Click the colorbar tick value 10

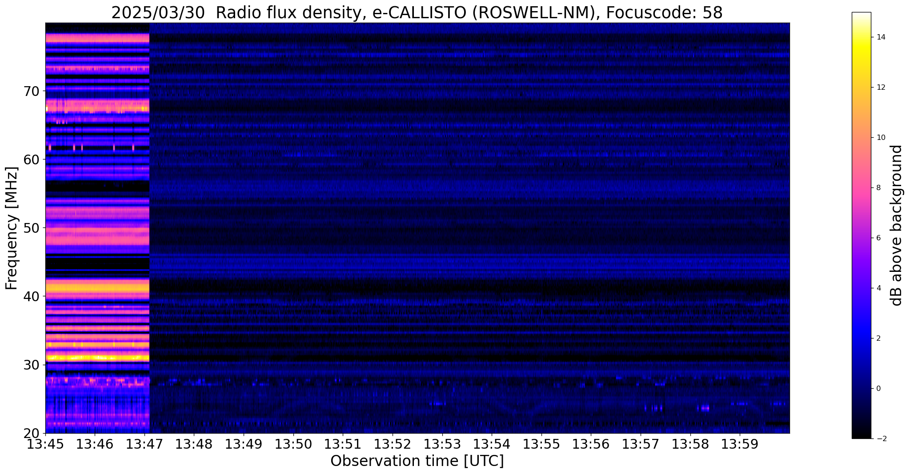(x=880, y=138)
